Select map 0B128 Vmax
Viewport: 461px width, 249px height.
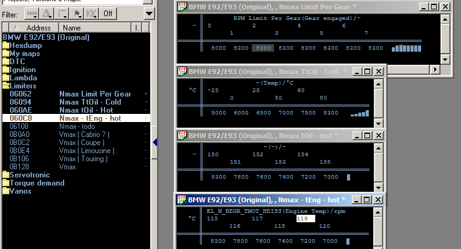coord(76,167)
